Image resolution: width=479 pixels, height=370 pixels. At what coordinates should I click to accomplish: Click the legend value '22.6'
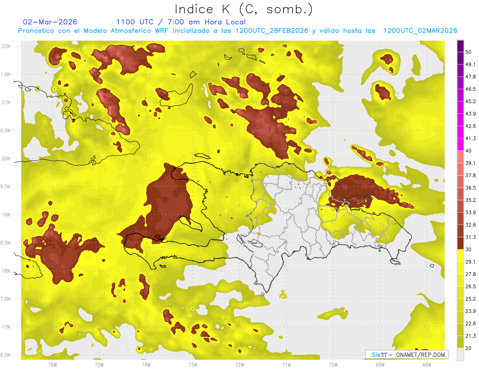pyautogui.click(x=471, y=324)
